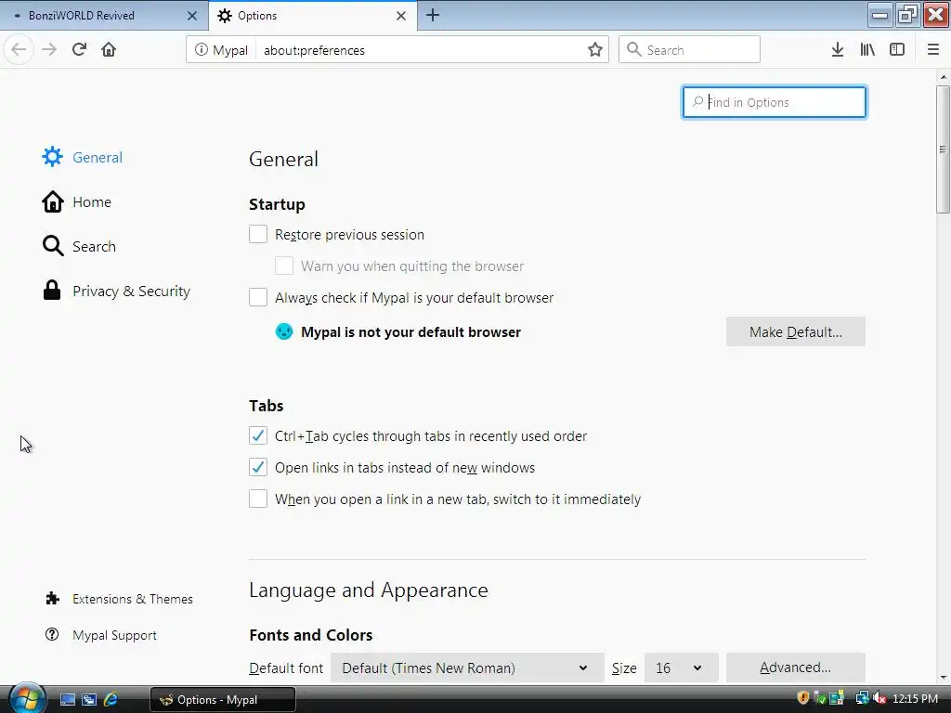The width and height of the screenshot is (951, 713).
Task: Click the 'Mypal is not your default browser' text
Action: [x=410, y=332]
